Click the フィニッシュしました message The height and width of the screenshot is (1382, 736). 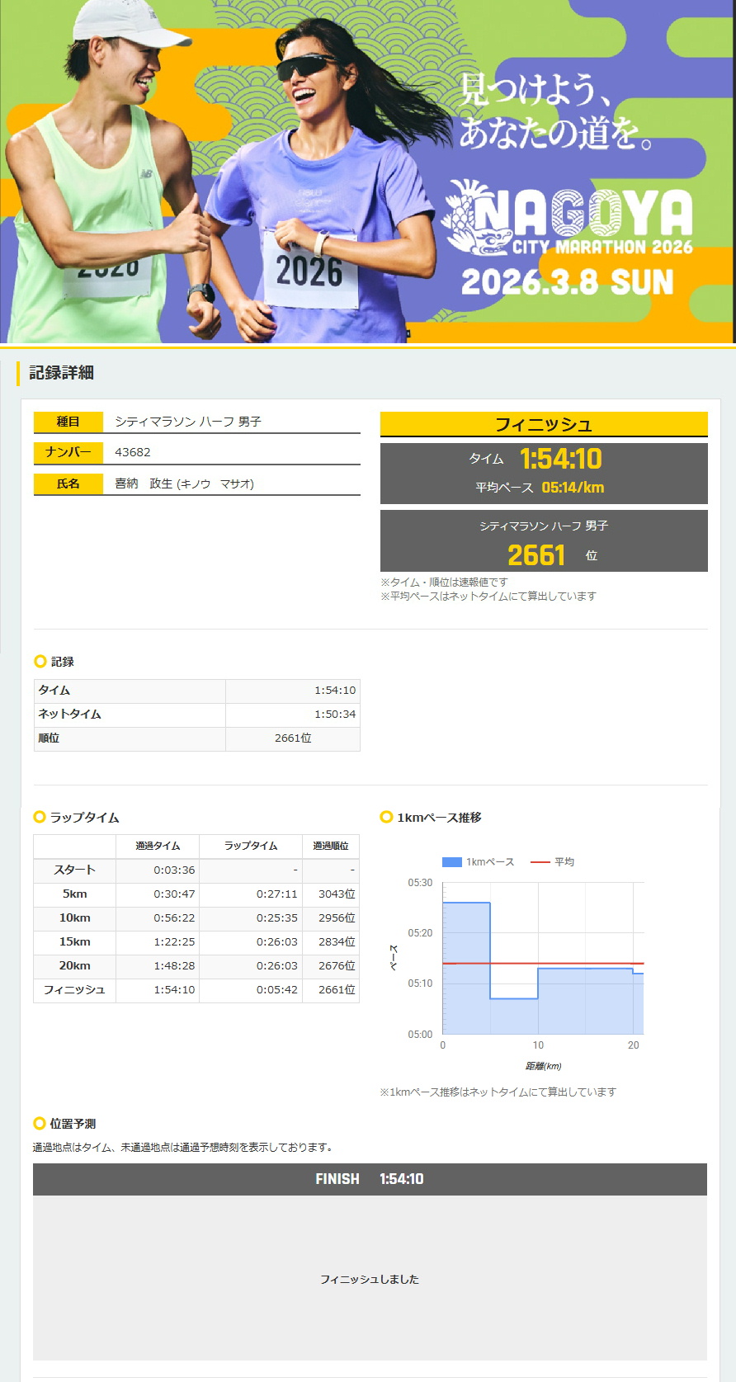[x=370, y=1279]
